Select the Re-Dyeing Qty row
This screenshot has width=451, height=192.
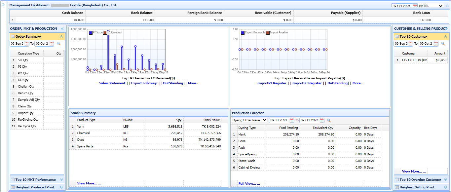pos(37,120)
